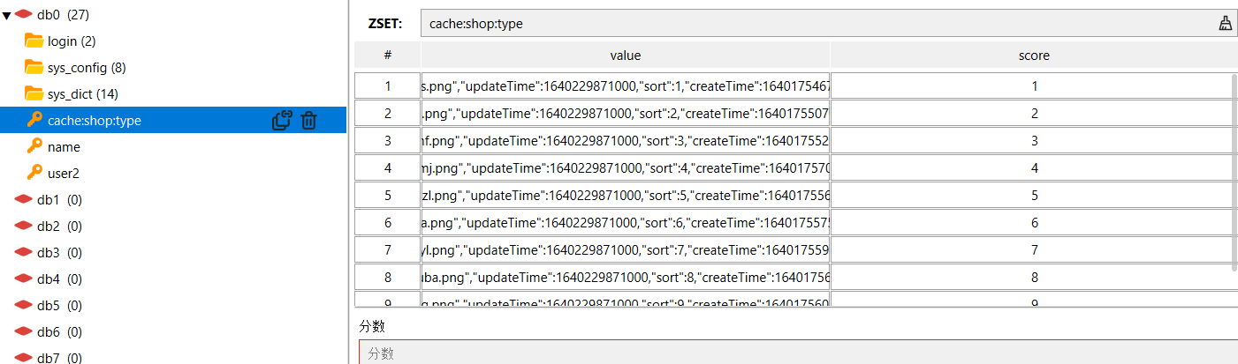The height and width of the screenshot is (364, 1238).
Task: Click score cell showing 8
Action: pos(1032,278)
